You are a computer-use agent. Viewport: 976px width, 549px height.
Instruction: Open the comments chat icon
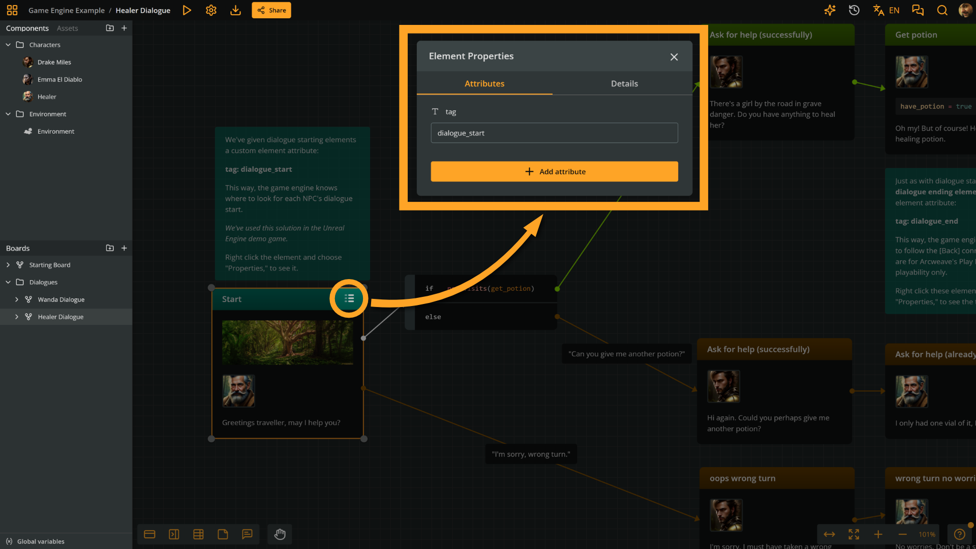918,10
